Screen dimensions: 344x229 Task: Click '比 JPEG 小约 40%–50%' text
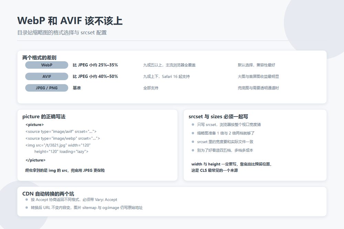(x=95, y=76)
